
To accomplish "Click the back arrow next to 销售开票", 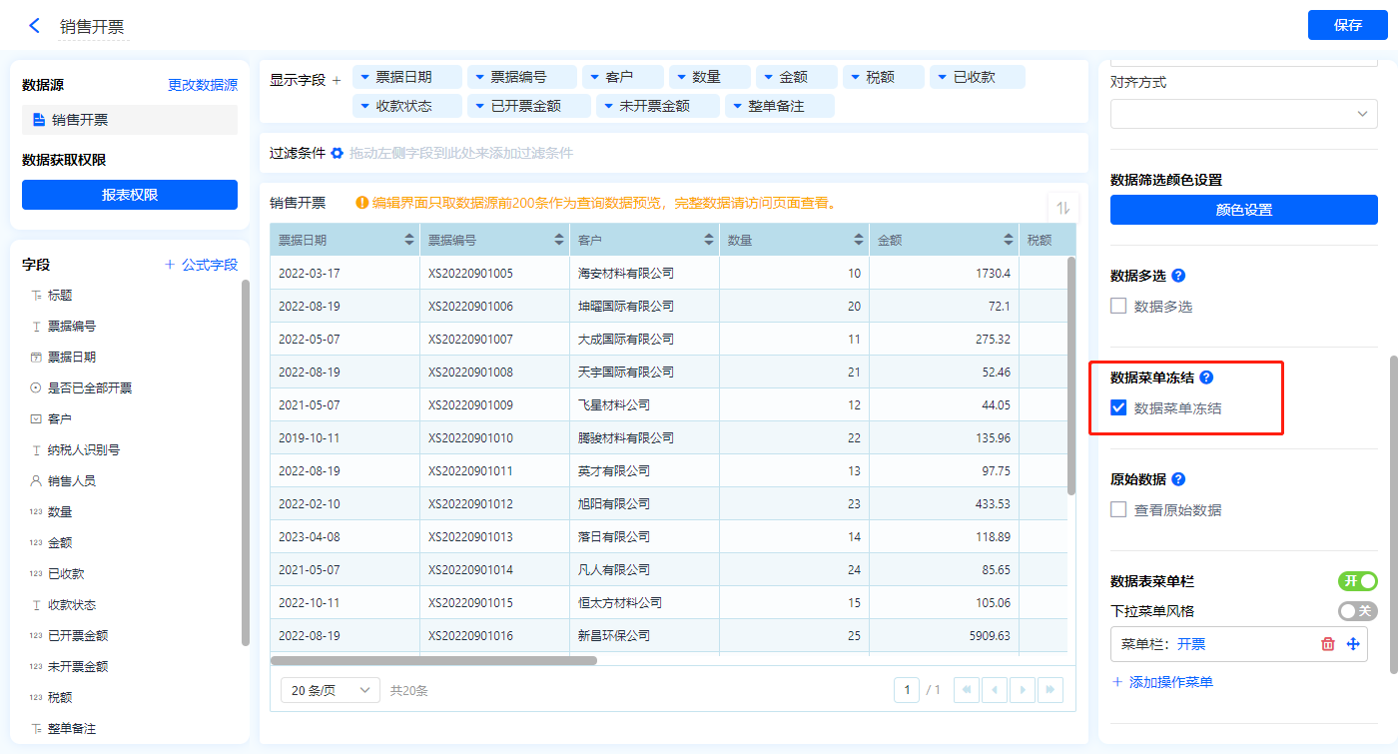I will tap(35, 26).
